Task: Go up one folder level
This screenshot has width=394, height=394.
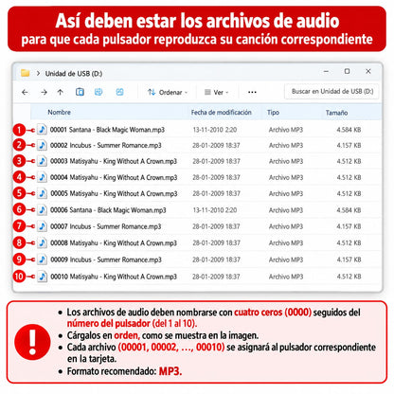Action: coord(60,92)
